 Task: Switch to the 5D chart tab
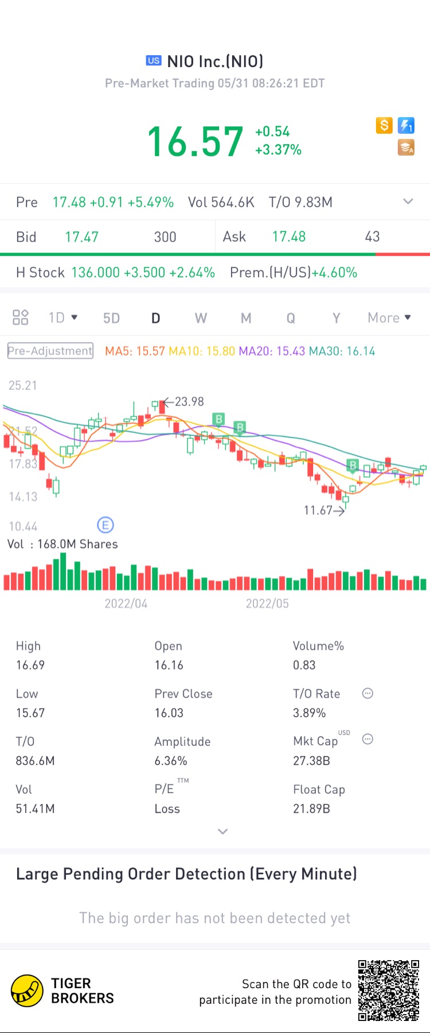click(111, 318)
